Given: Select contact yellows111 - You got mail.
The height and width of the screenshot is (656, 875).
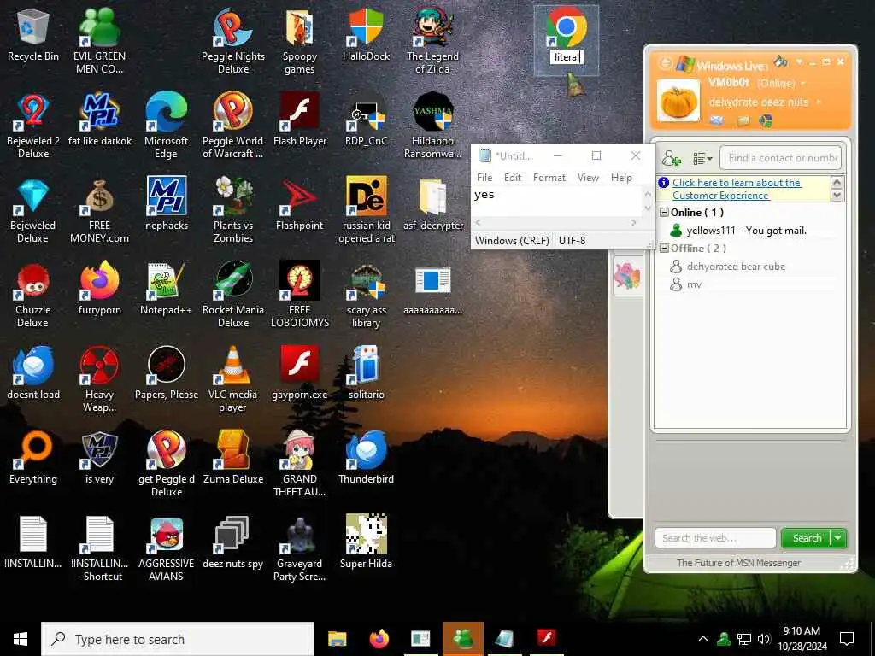Looking at the screenshot, I should tap(746, 231).
